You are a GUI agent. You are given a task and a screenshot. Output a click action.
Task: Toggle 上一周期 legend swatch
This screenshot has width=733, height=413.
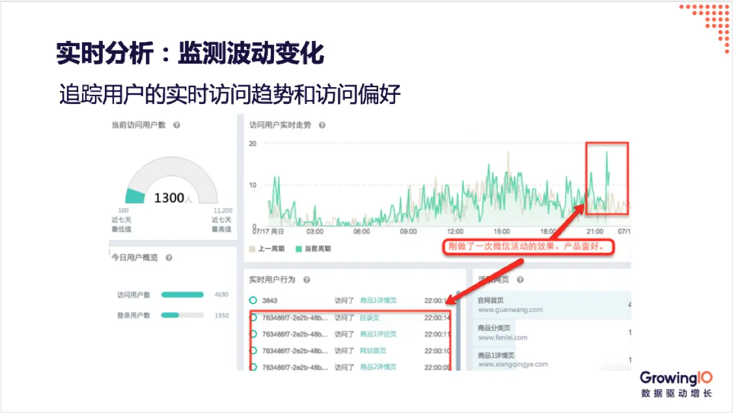click(x=253, y=249)
